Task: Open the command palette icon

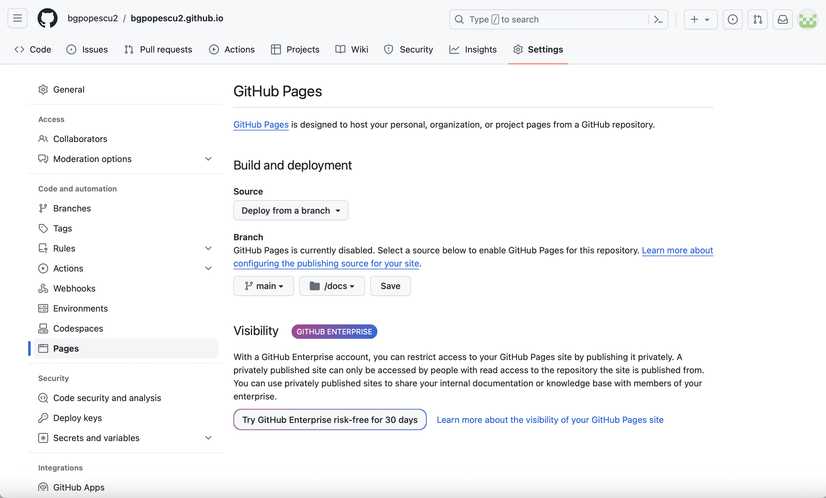Action: tap(658, 19)
